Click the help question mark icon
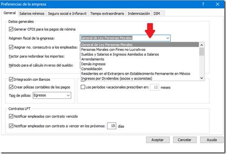Viewport: 226px width, 154px height. [x=203, y=4]
